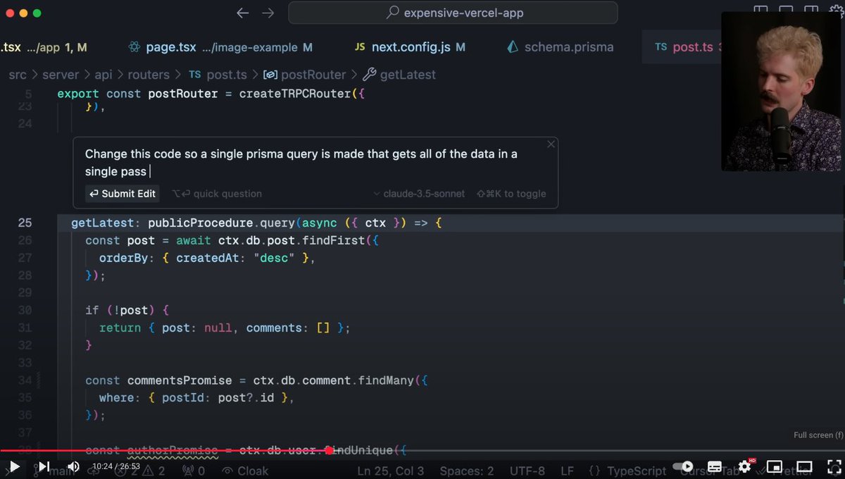Go back with the left arrow

tap(243, 13)
